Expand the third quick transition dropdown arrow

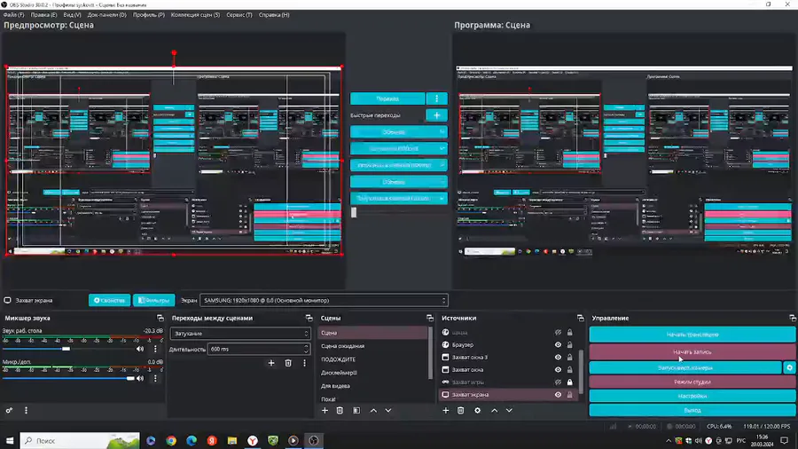pyautogui.click(x=442, y=165)
